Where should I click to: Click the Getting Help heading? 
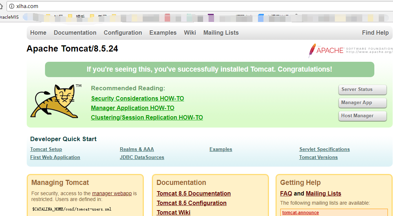point(300,183)
